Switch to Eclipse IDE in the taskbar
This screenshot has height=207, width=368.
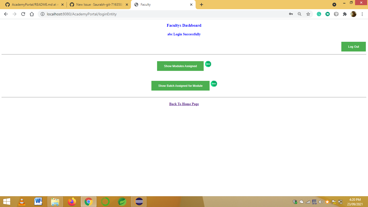point(139,202)
